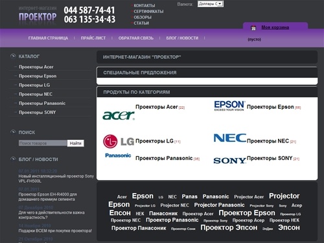The width and height of the screenshot is (324, 243).
Task: Click the Panas tag
Action: (189, 196)
